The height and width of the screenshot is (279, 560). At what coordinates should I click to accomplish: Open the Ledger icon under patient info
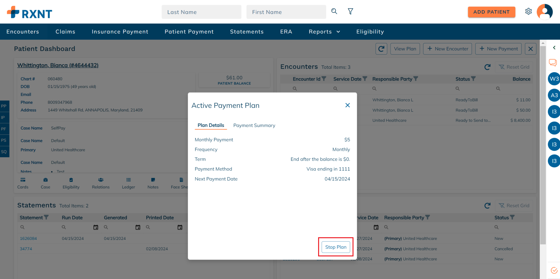[x=129, y=183]
